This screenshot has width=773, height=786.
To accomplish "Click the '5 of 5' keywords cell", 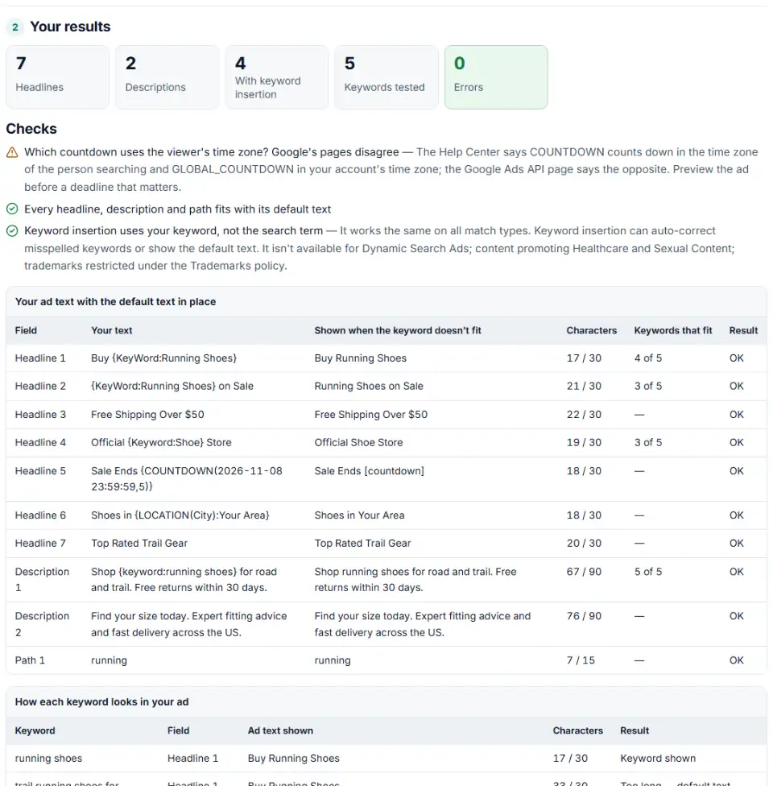I will click(x=648, y=572).
